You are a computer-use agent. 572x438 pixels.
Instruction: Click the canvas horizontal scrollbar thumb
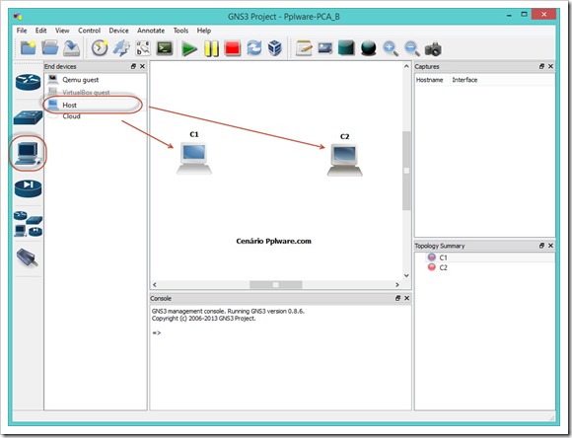coord(276,285)
